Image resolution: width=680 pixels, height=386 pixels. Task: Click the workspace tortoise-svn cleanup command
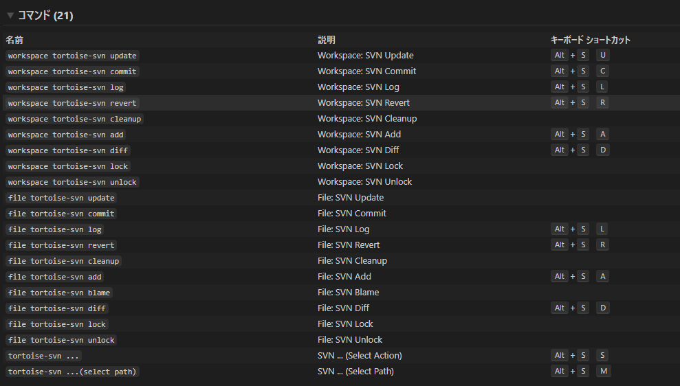tap(74, 119)
